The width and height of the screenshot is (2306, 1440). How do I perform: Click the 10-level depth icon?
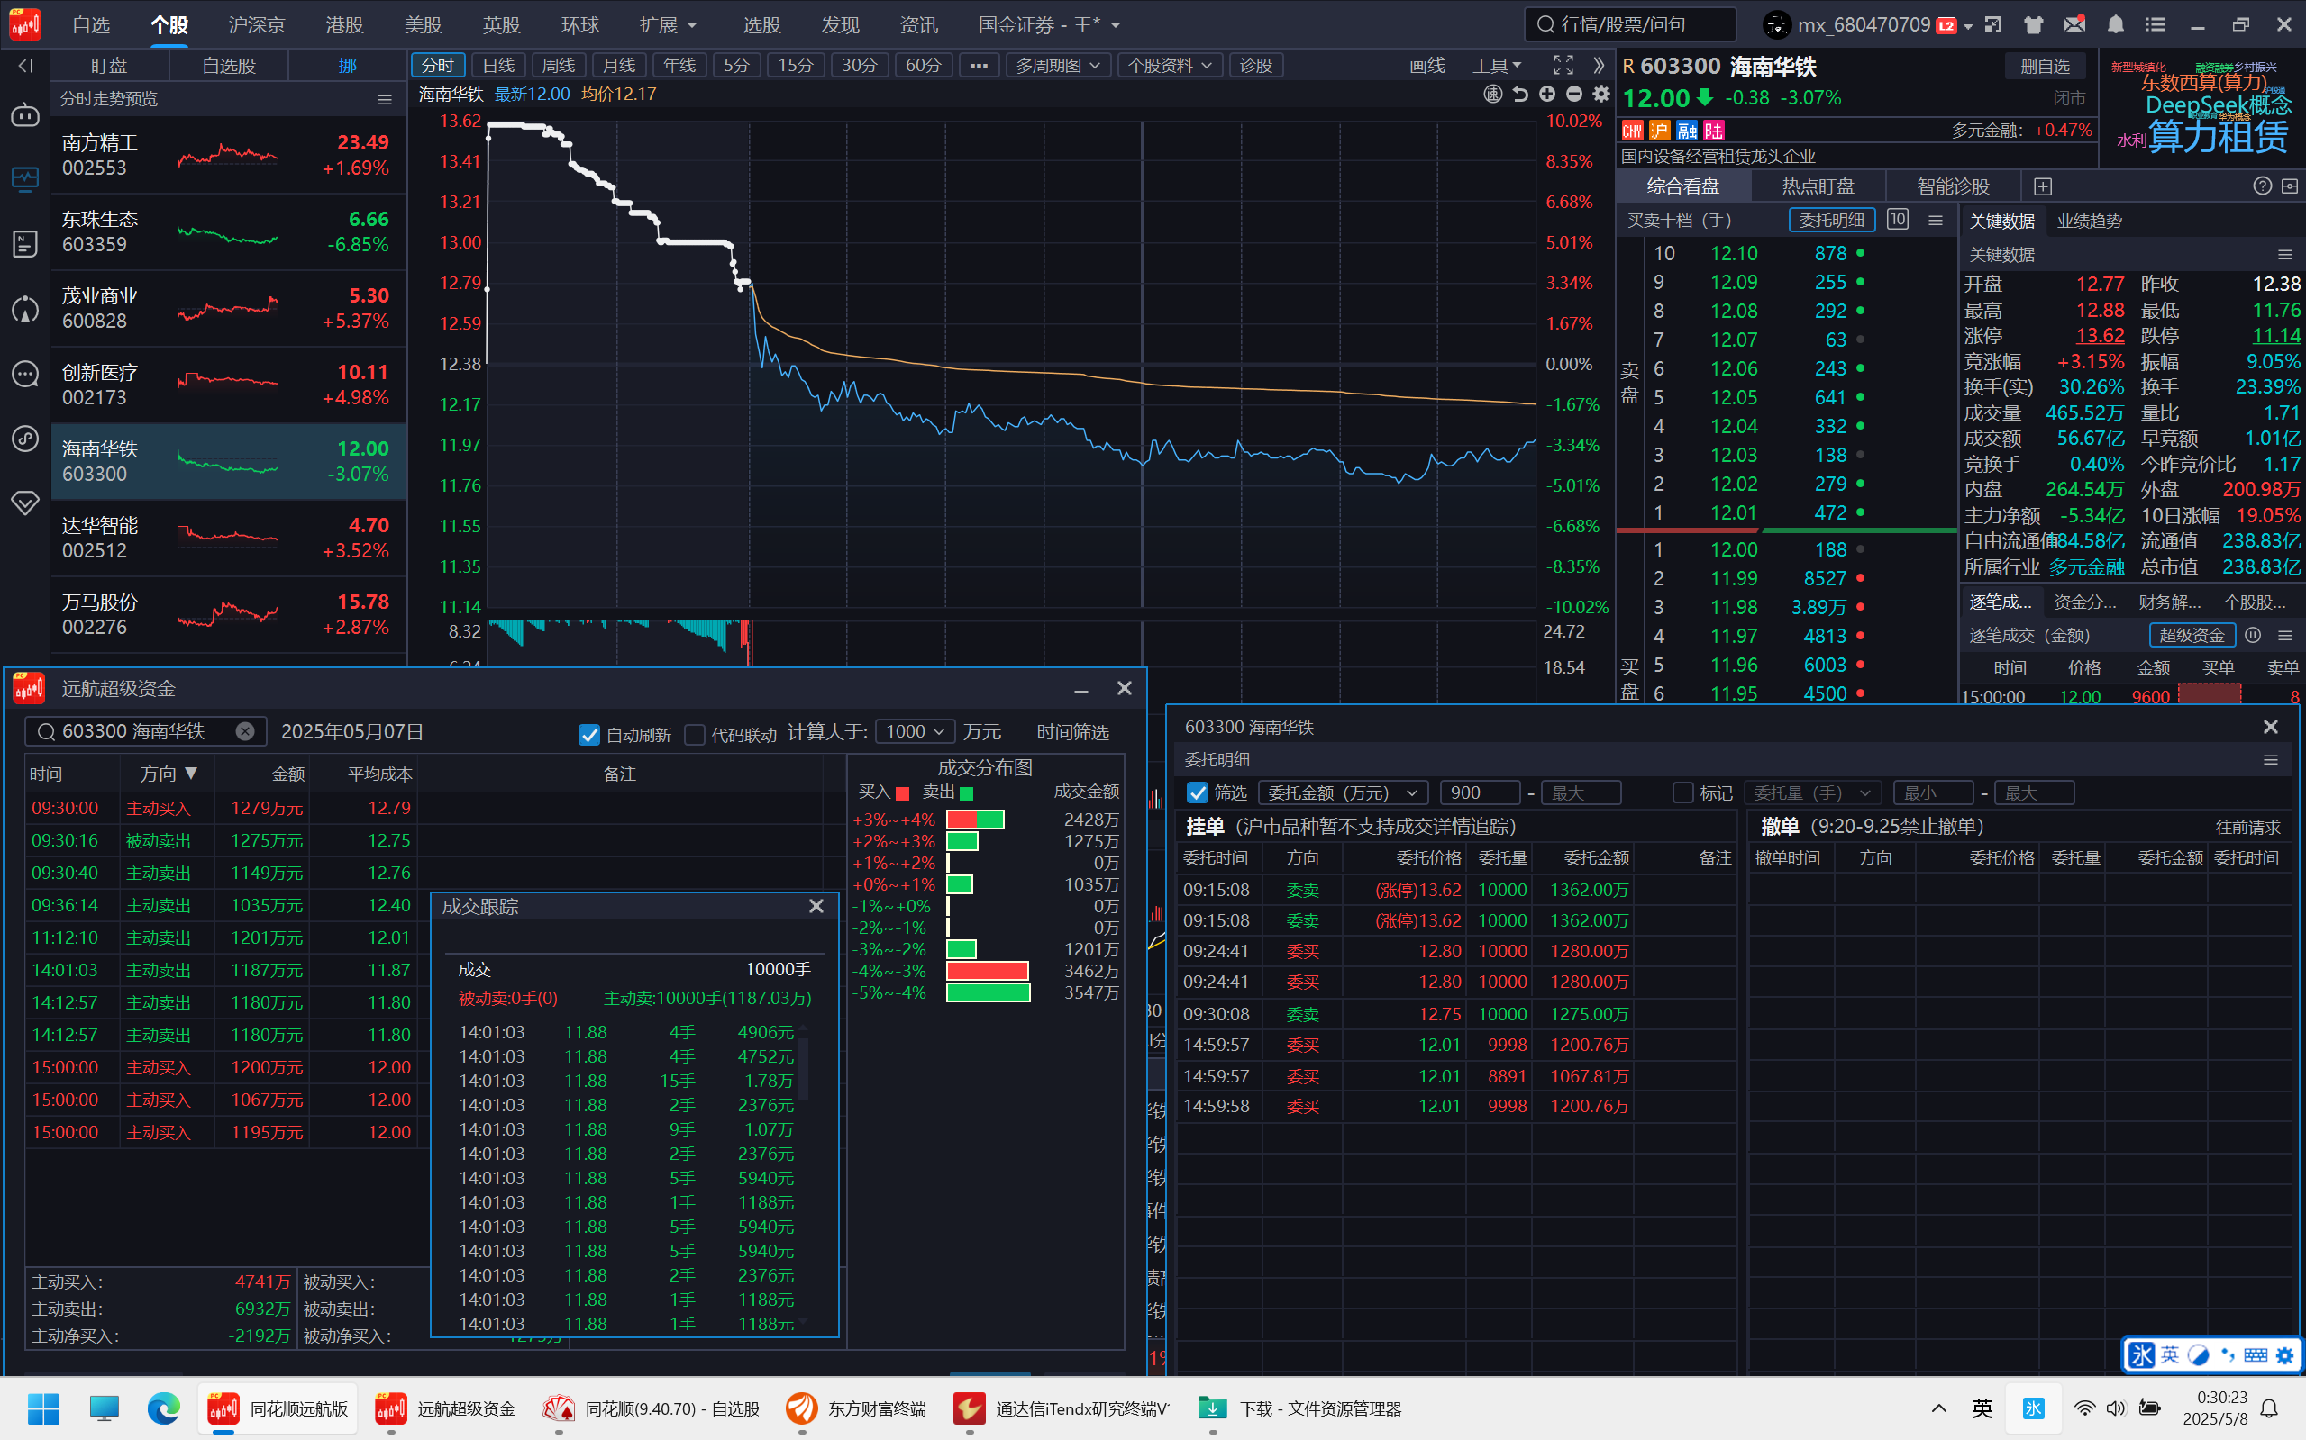[1897, 220]
